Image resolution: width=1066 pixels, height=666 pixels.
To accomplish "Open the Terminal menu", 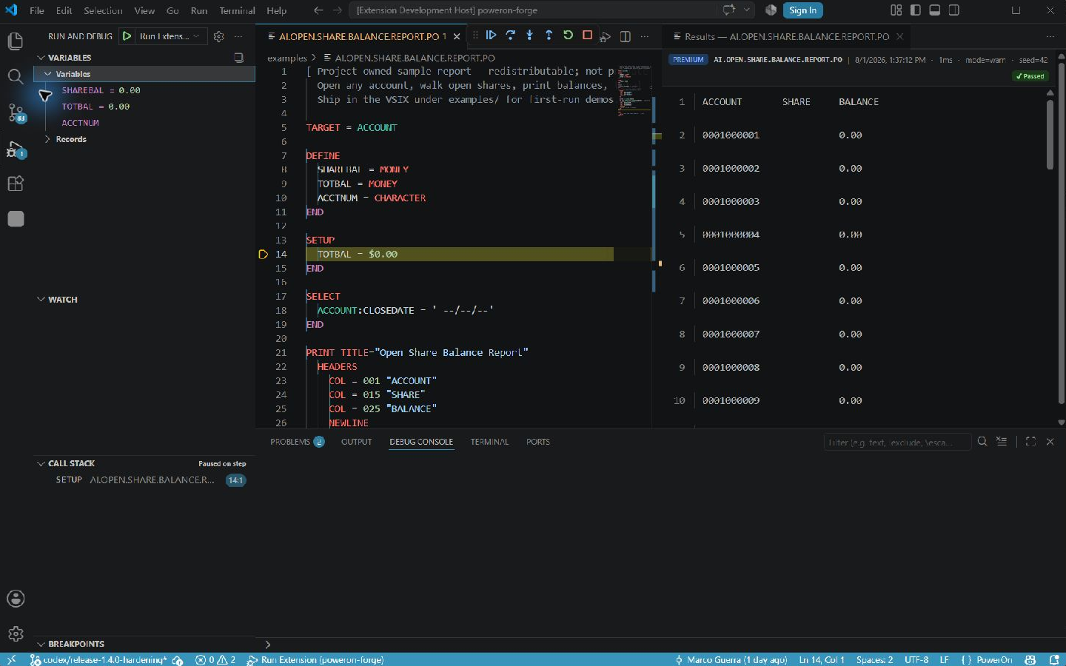I will click(237, 10).
